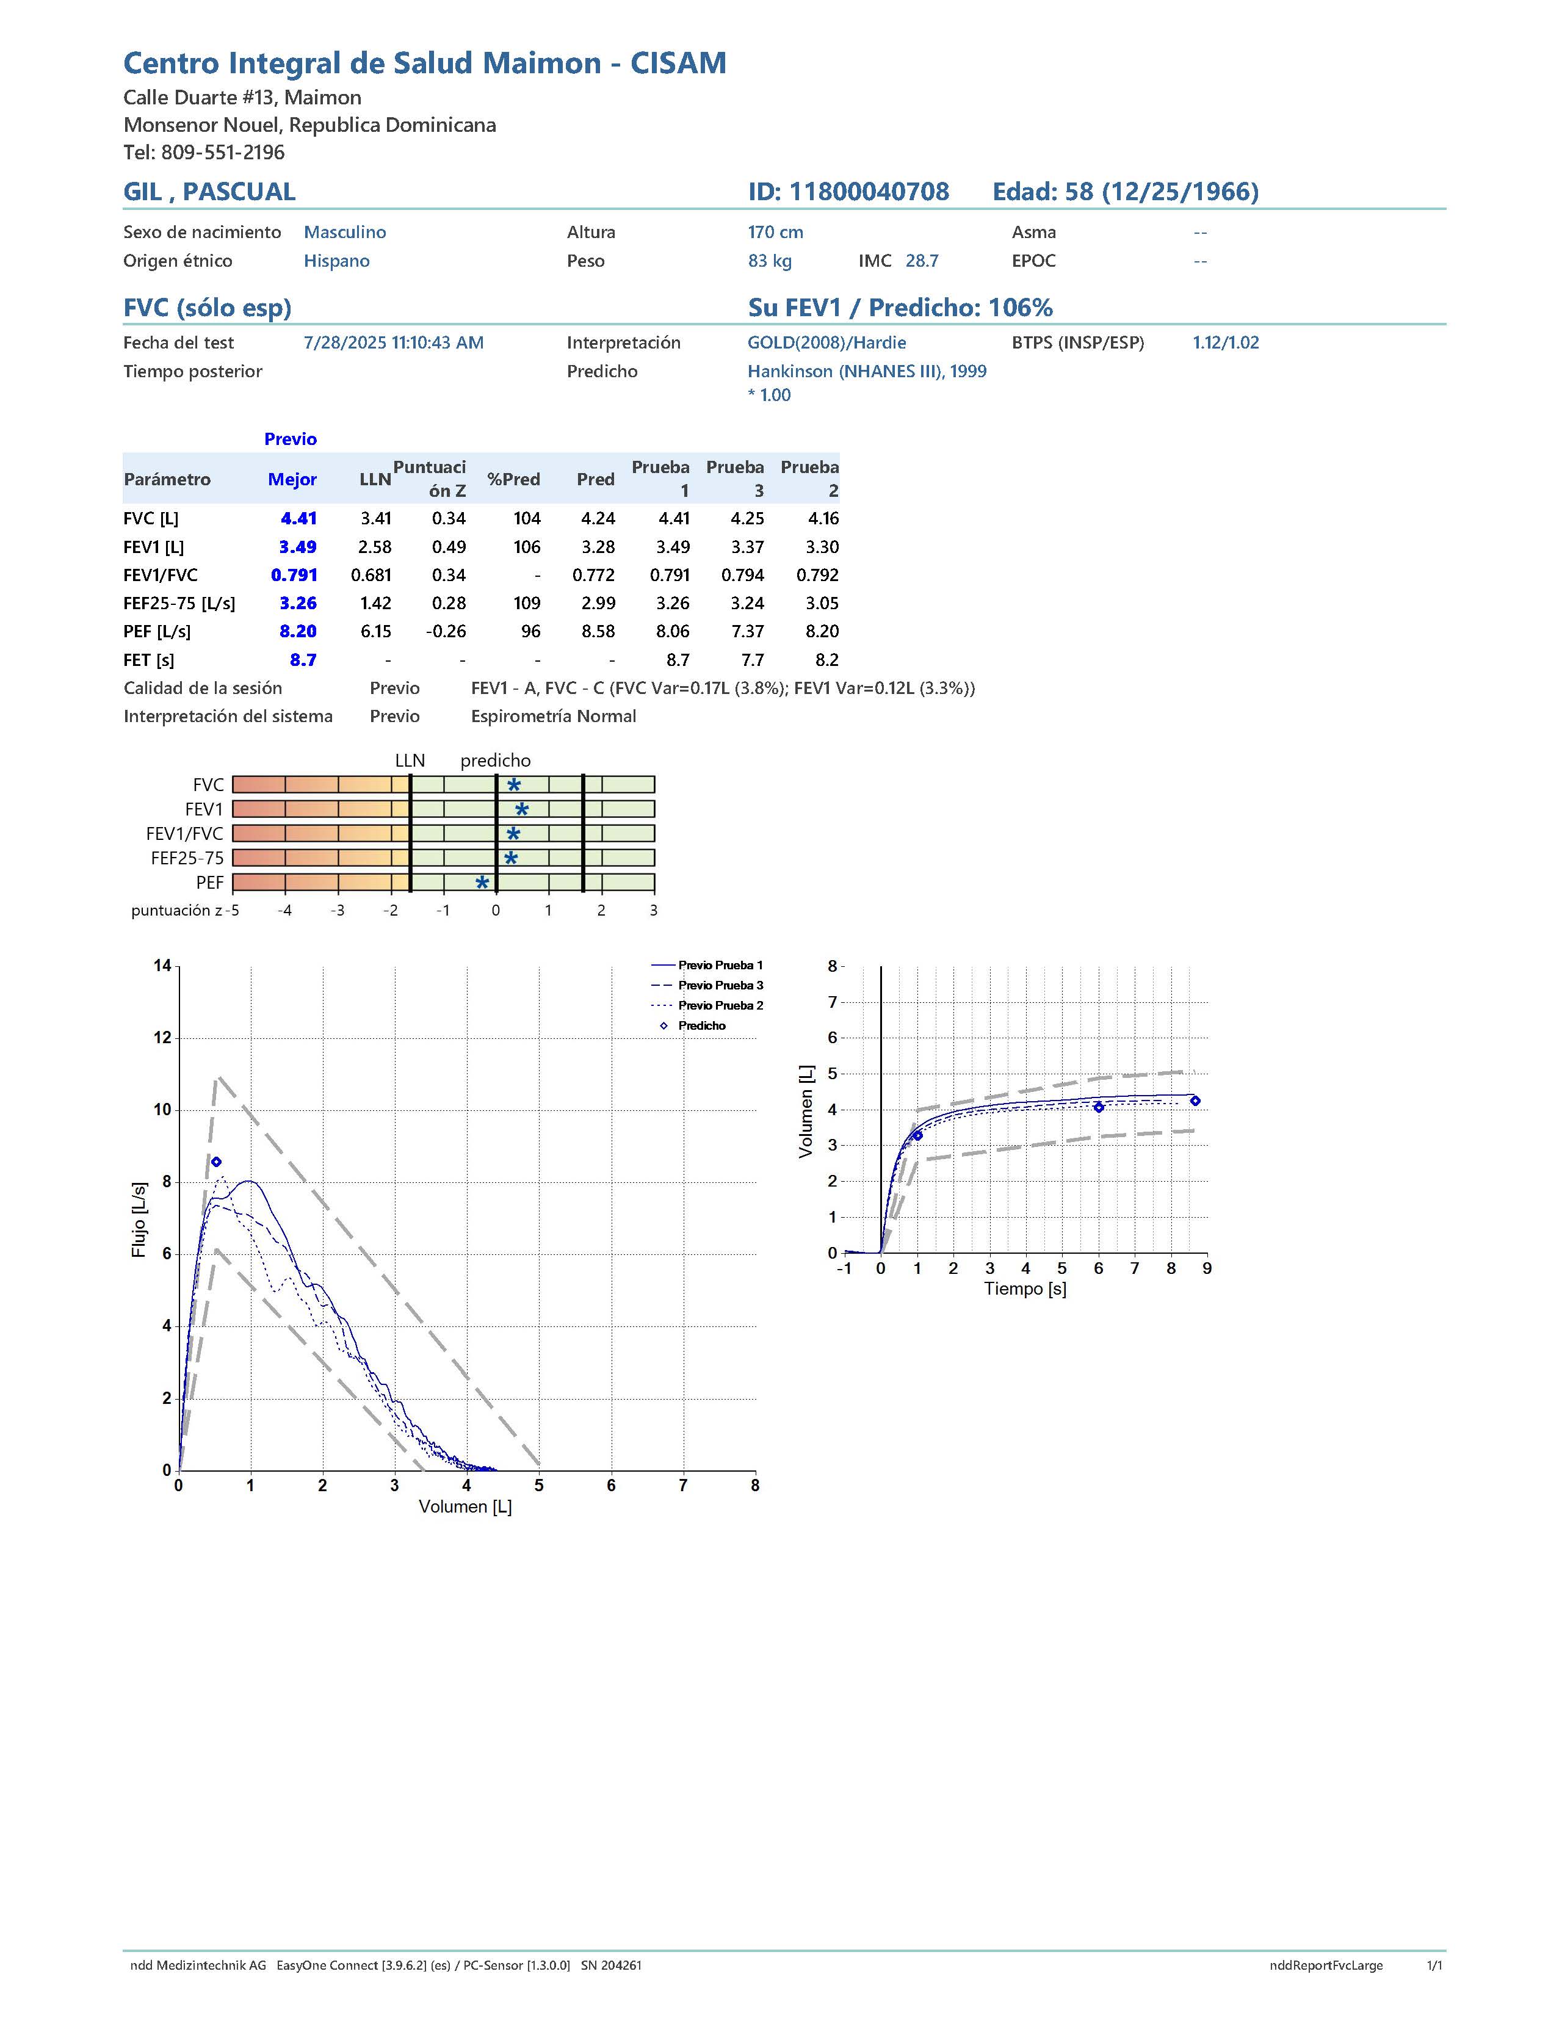This screenshot has height=2021, width=1562.
Task: Click Su FEV1 / Predicho: 106% heading
Action: (x=900, y=307)
